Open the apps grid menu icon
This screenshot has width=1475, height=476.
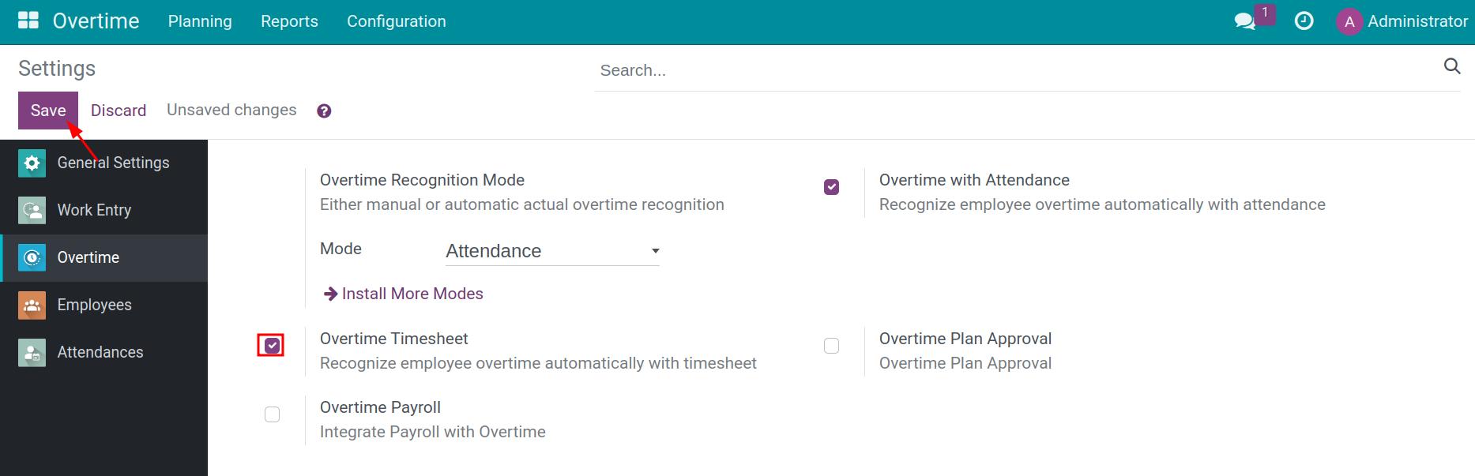(x=28, y=21)
